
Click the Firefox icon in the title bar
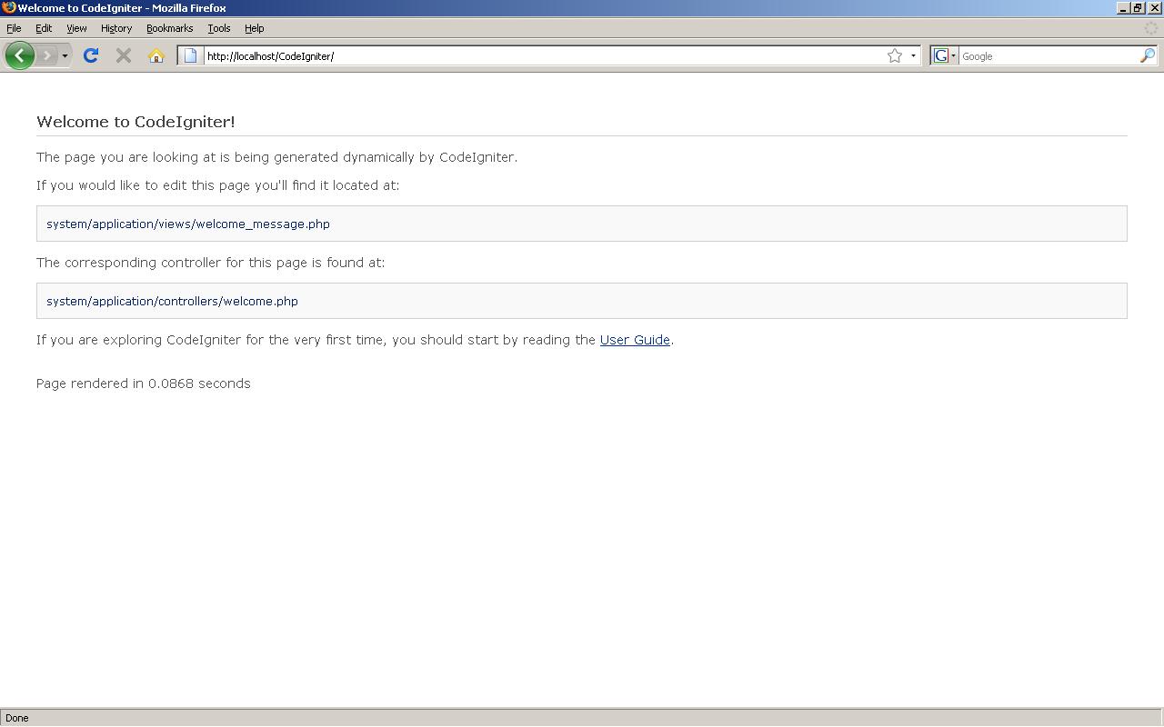8,7
